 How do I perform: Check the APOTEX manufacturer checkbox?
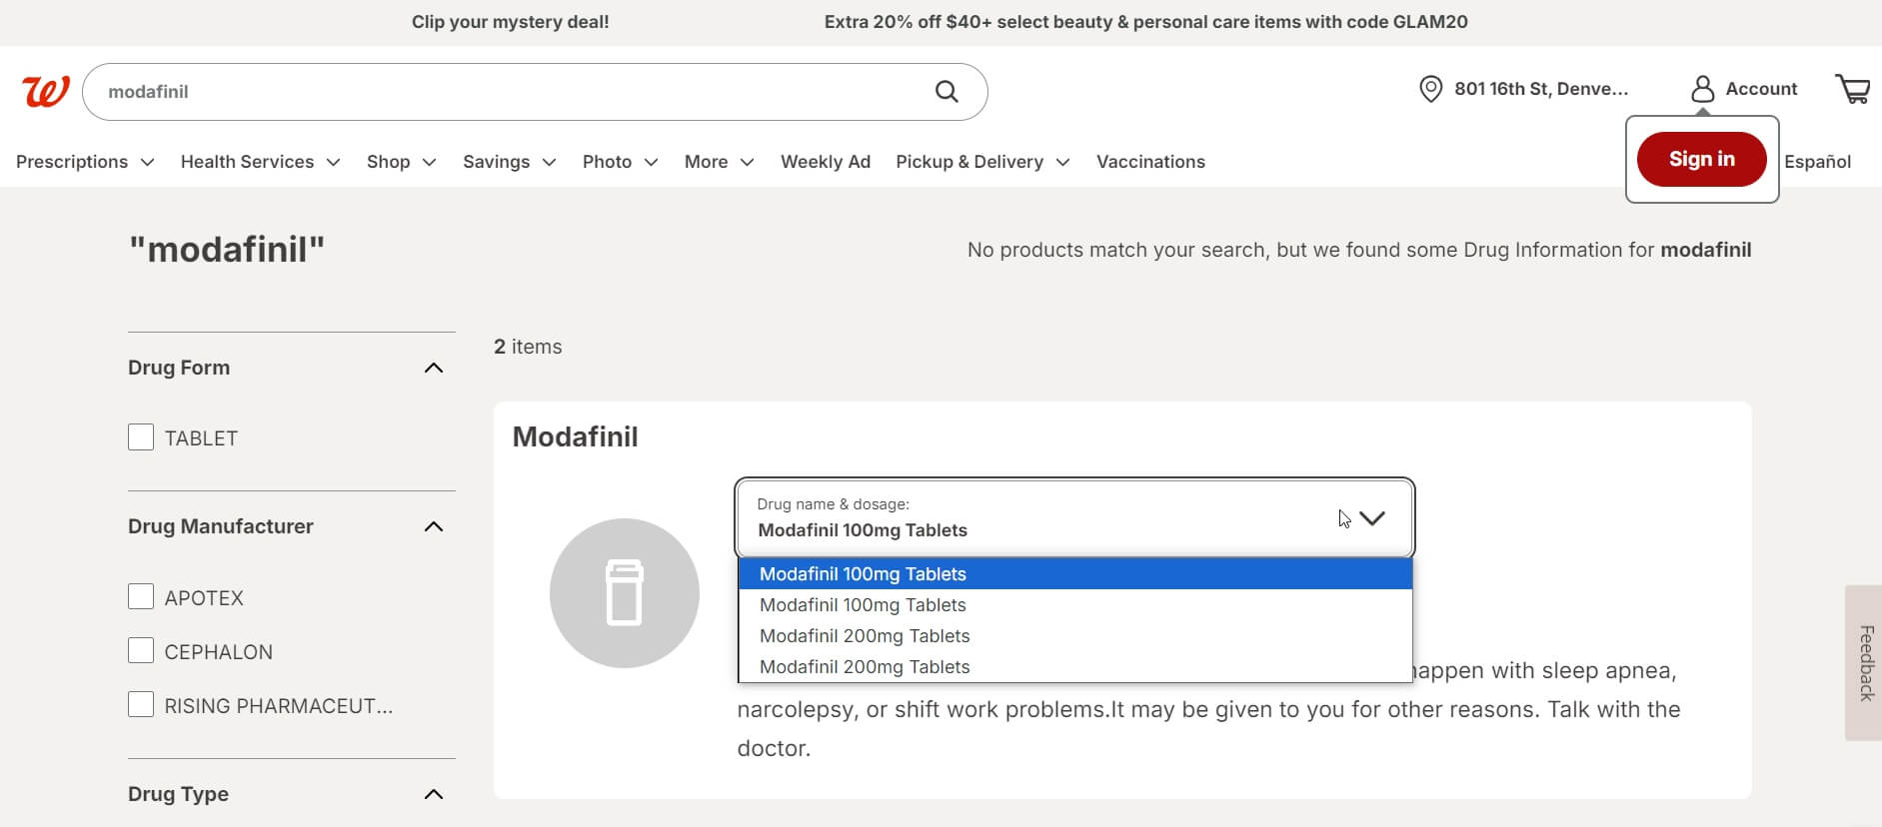click(x=141, y=597)
